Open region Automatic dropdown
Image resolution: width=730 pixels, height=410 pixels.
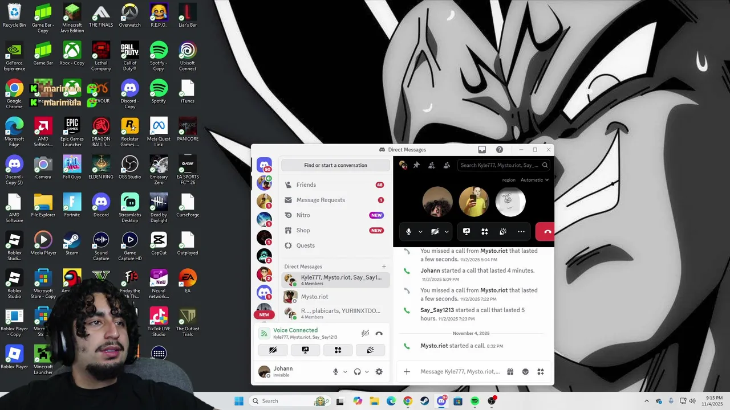534,180
